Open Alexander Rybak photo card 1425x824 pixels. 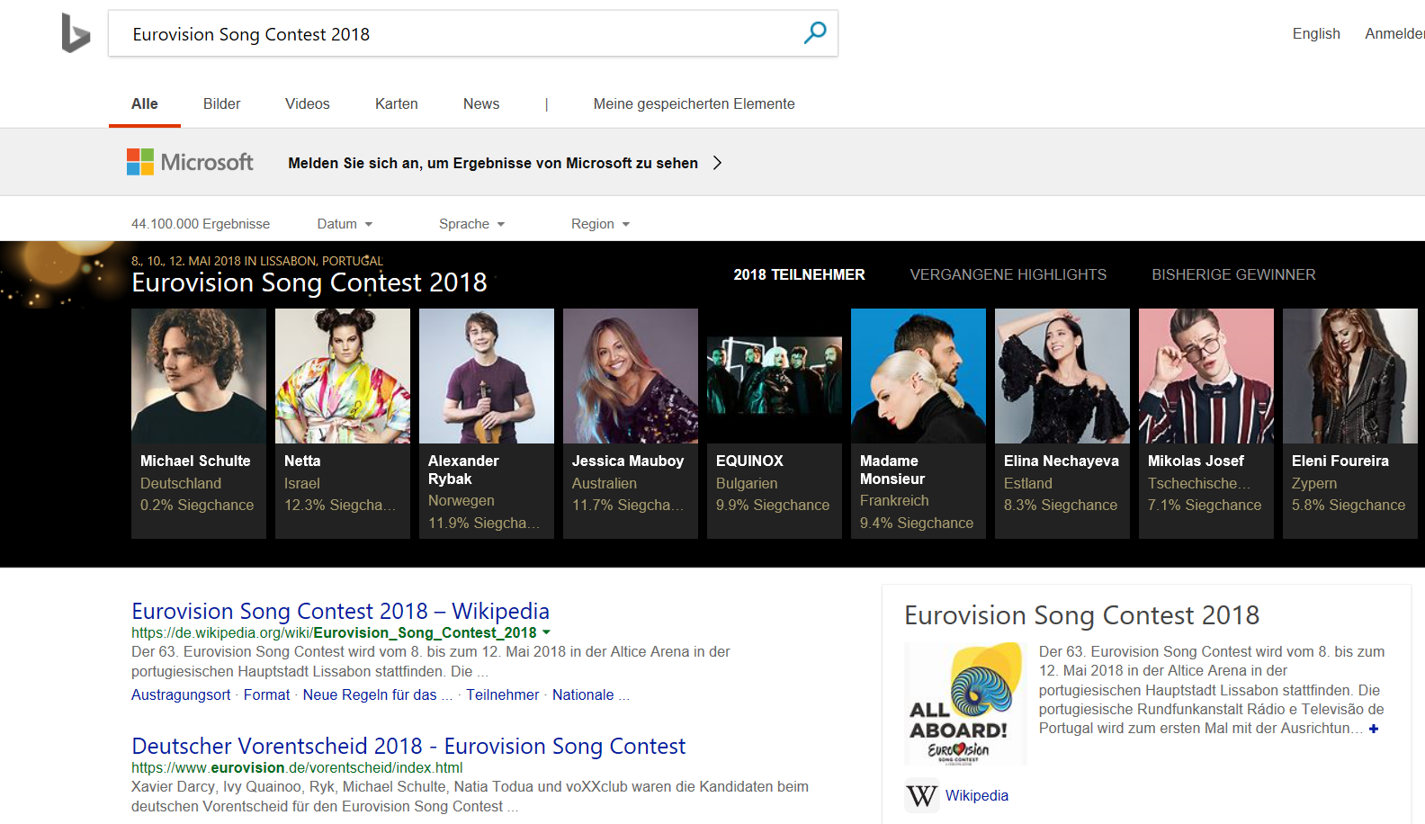pos(487,376)
